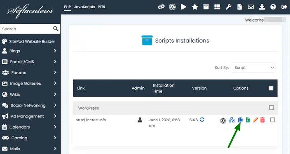
Task: Open SitePad Website Builder menu item
Action: pos(32,41)
